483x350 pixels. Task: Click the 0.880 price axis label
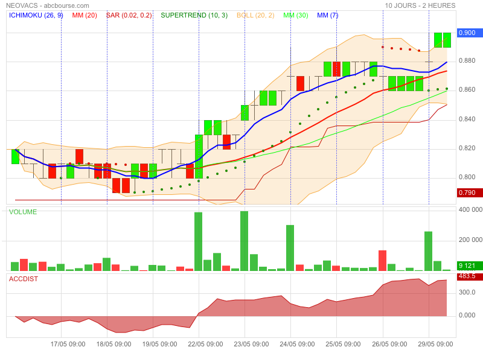tap(467, 60)
